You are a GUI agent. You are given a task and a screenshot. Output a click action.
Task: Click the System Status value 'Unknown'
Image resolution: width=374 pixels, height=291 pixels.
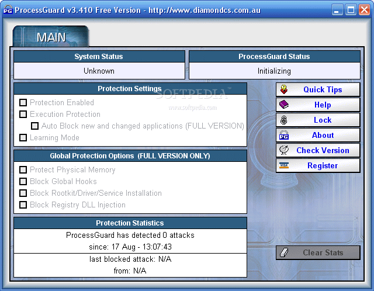[99, 71]
